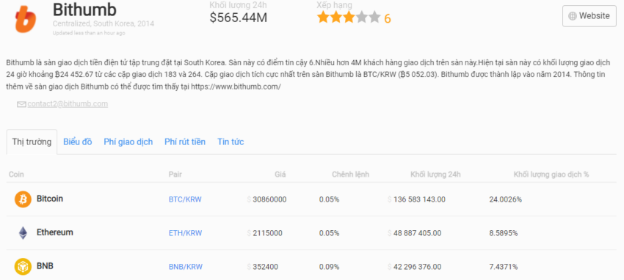The image size is (624, 280).
Task: Click Ethereum volume 48 887 405.00
Action: pos(418,233)
